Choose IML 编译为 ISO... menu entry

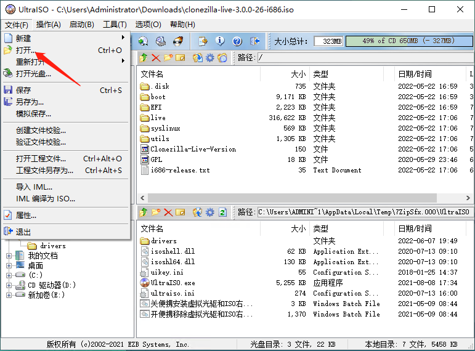pyautogui.click(x=66, y=199)
